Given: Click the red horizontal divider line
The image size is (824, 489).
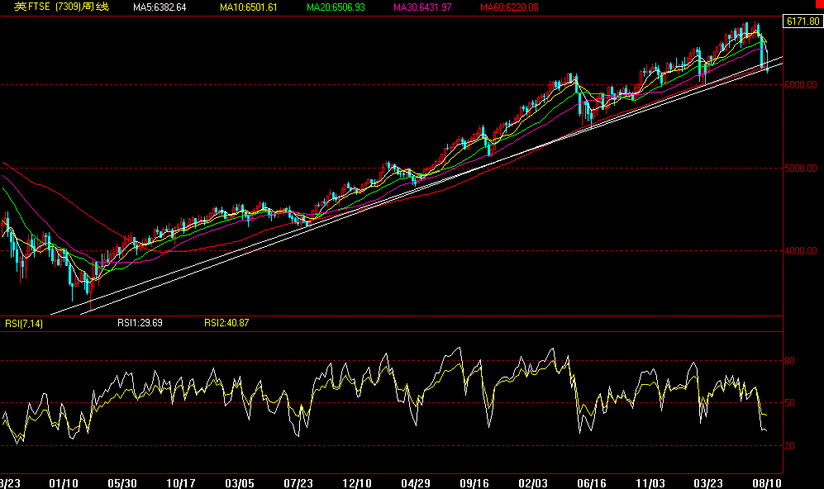Looking at the screenshot, I should 413,315.
